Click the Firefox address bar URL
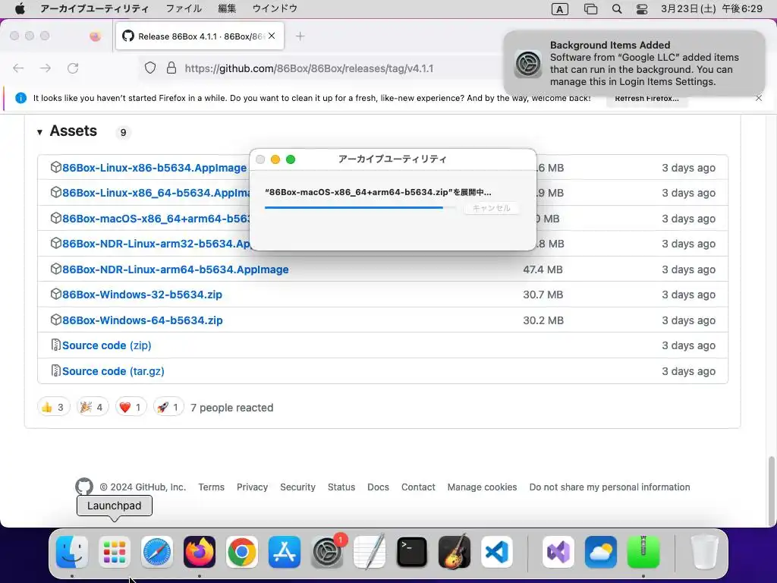 [x=309, y=68]
